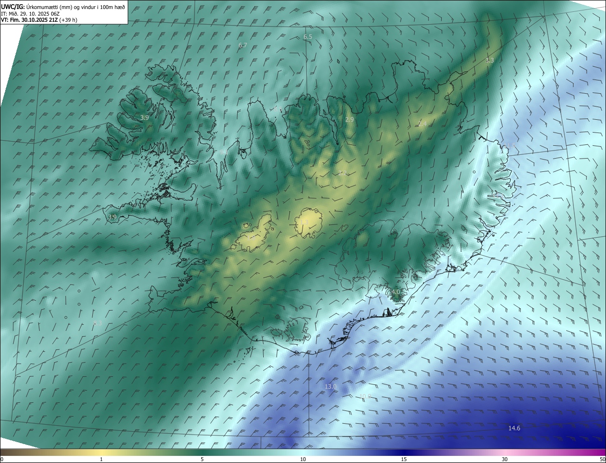Click the 14.6 value over the dark blue sea
Screen dimensions: 606x463
(514, 428)
